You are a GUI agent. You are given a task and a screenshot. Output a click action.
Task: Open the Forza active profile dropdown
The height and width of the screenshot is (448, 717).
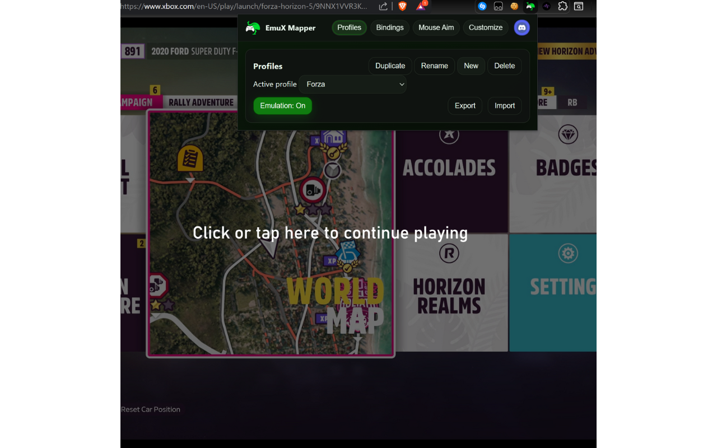pyautogui.click(x=352, y=84)
